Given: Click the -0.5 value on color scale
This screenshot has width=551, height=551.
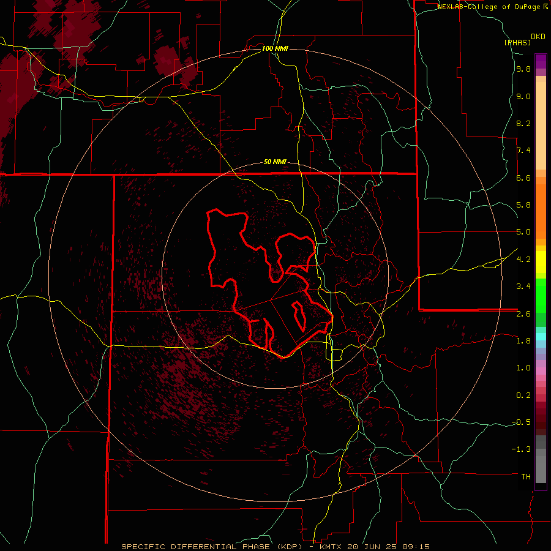Looking at the screenshot, I should 521,422.
